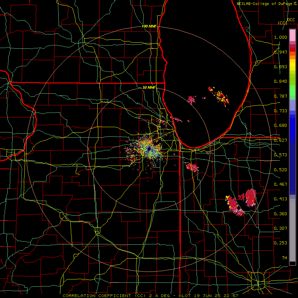The image size is (298, 298).
Task: Select the 0.360 legend value
Action: 280,214
